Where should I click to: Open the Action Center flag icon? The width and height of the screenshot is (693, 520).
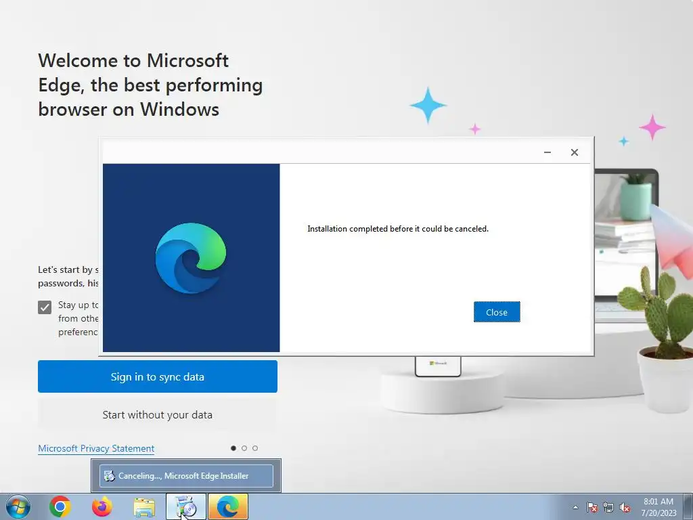(592, 507)
